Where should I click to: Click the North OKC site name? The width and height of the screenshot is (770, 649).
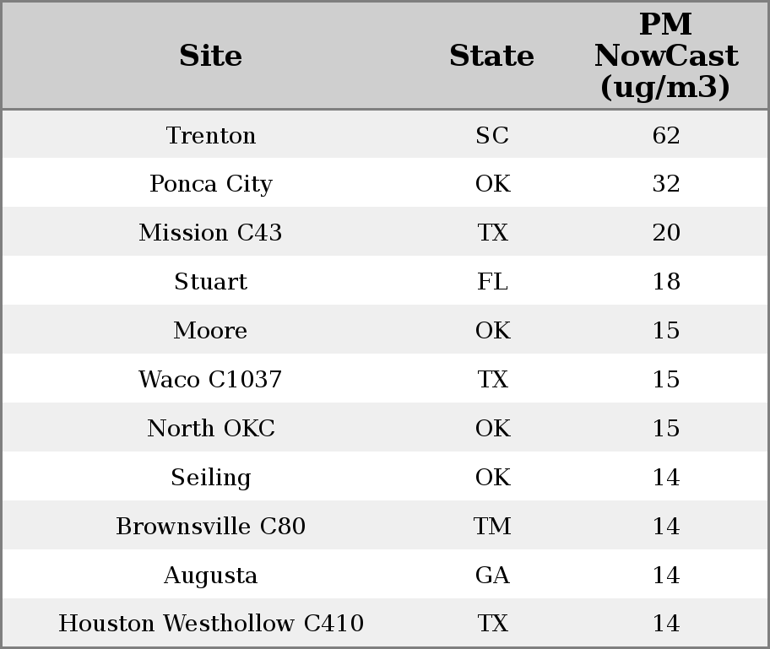210,429
